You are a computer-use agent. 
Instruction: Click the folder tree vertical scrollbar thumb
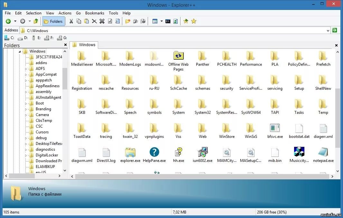(65, 79)
